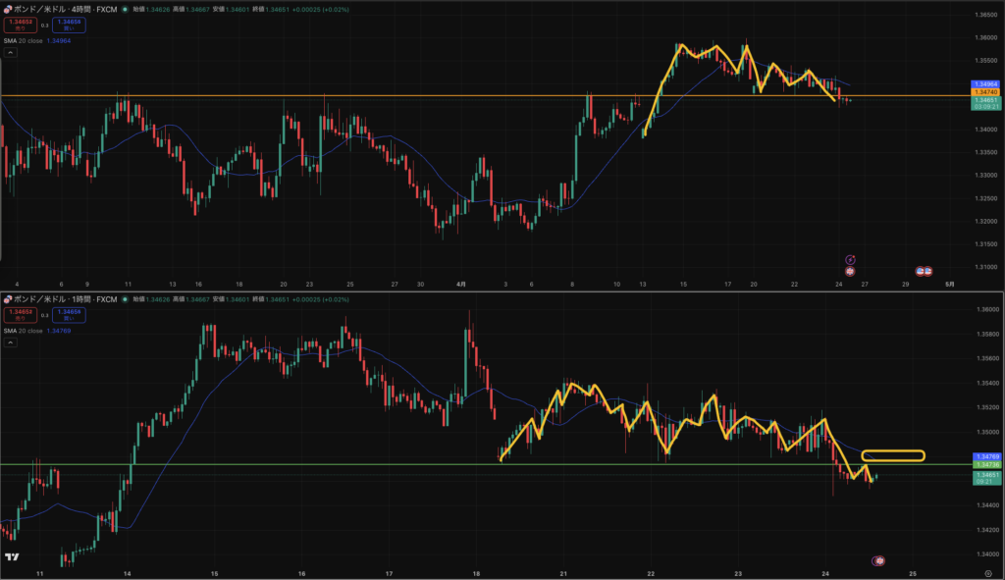Collapse the indicator legend on the 4-hour chart

pos(9,54)
